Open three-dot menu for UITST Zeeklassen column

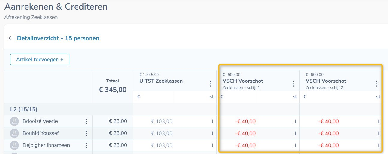pyautogui.click(x=210, y=84)
